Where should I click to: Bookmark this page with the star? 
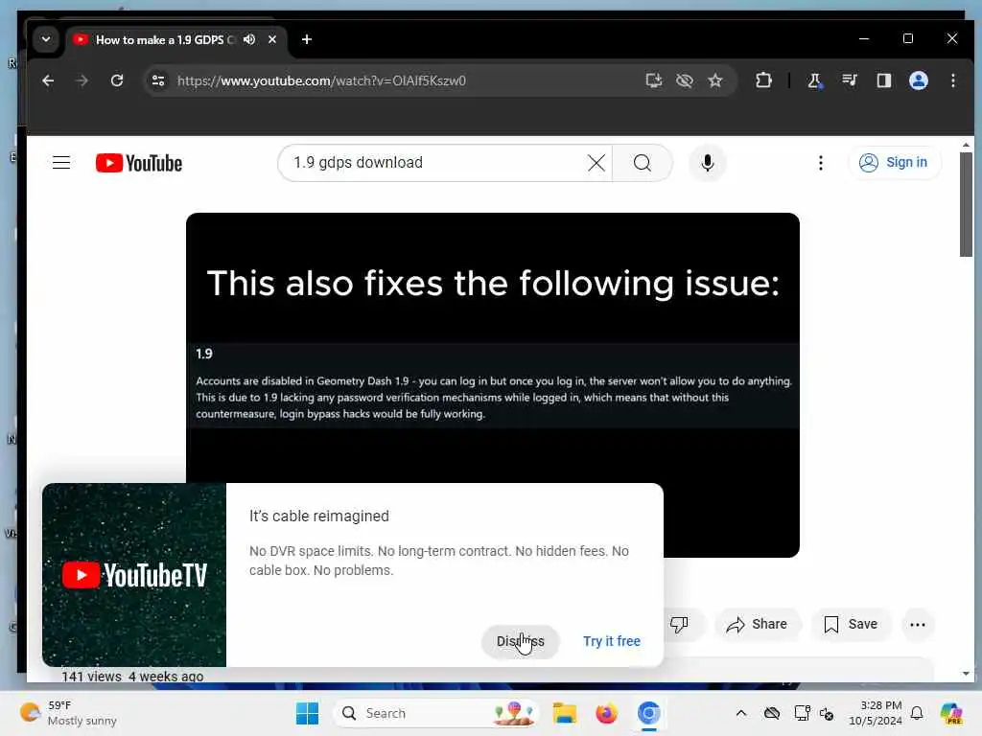[x=715, y=80]
